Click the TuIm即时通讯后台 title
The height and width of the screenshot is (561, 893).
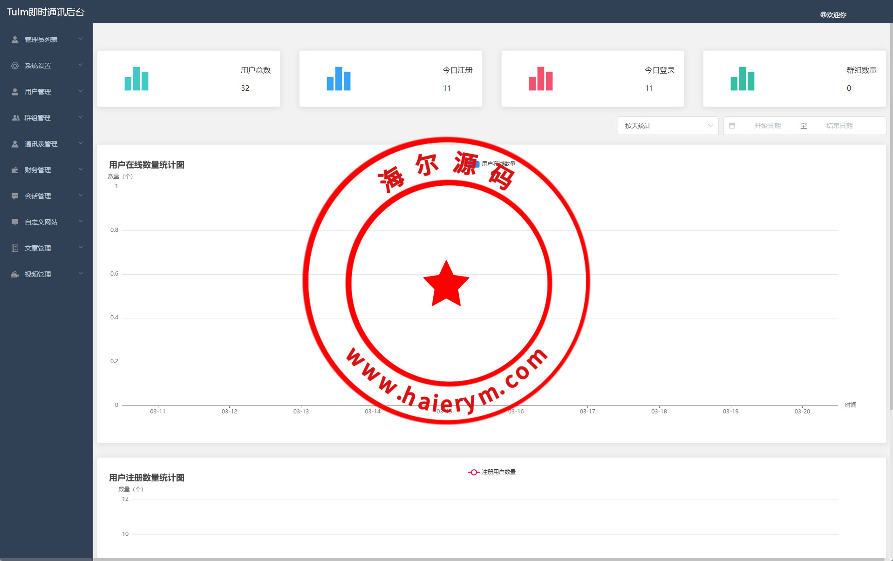(46, 12)
